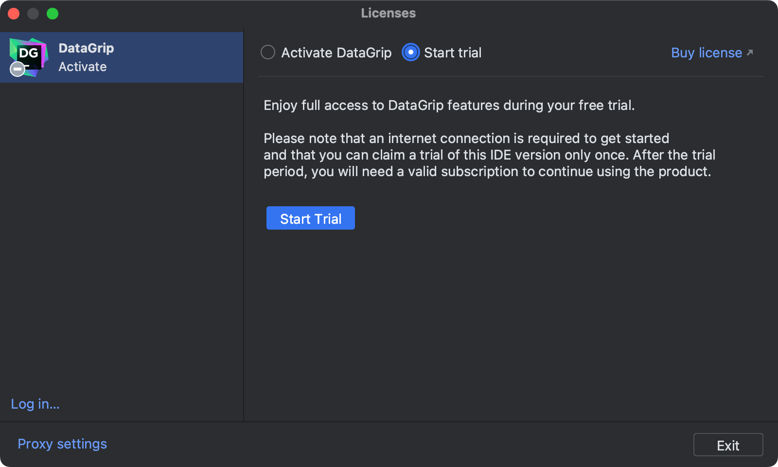Click the minus status badge on DataGrip icon
The height and width of the screenshot is (467, 778).
coord(18,69)
